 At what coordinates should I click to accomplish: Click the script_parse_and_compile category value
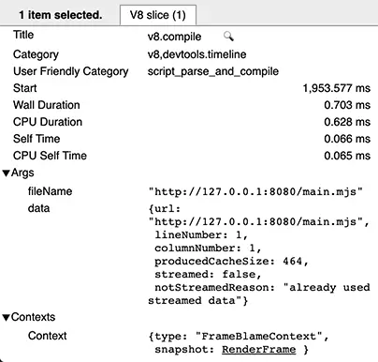tap(213, 71)
